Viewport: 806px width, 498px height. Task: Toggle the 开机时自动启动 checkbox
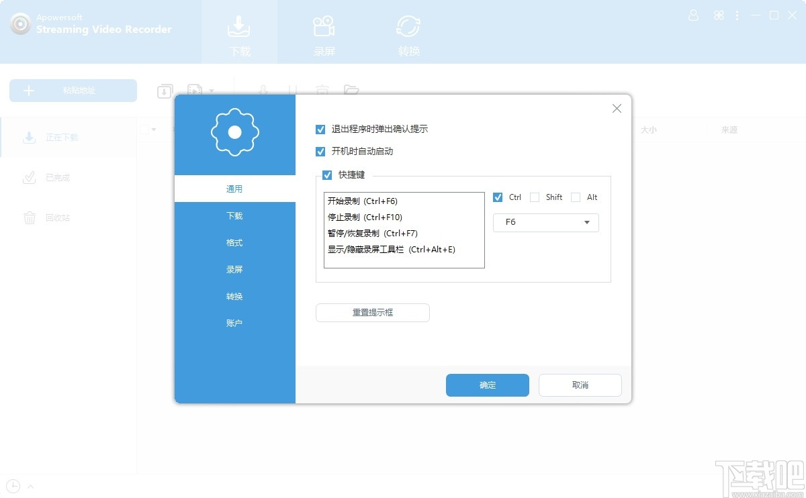click(x=320, y=152)
